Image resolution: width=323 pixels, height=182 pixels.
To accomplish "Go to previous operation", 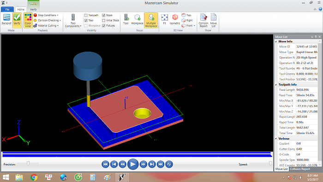I will pyautogui.click(x=114, y=164).
